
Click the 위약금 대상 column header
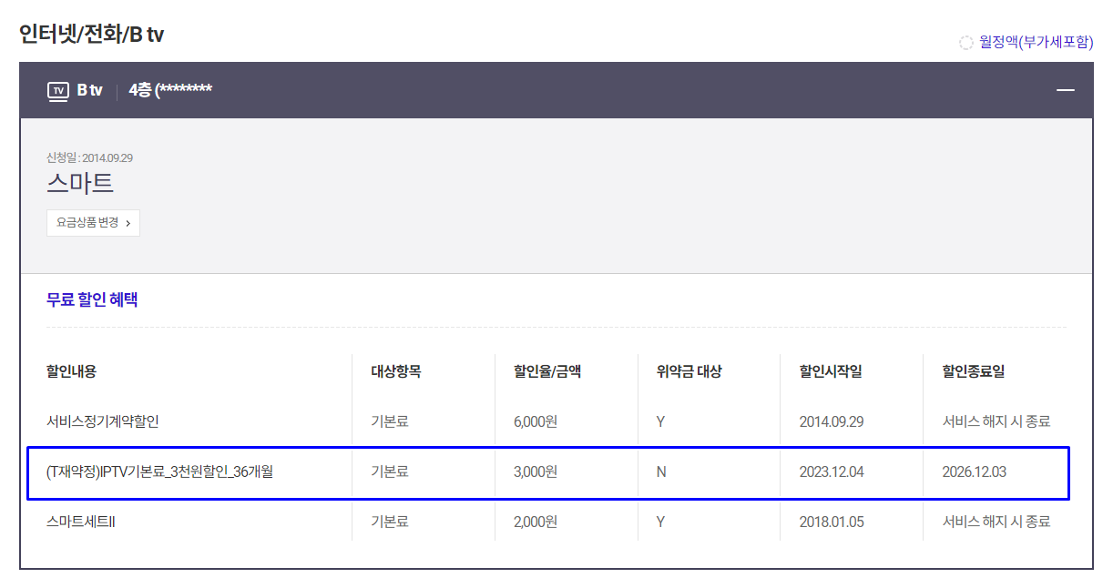689,371
